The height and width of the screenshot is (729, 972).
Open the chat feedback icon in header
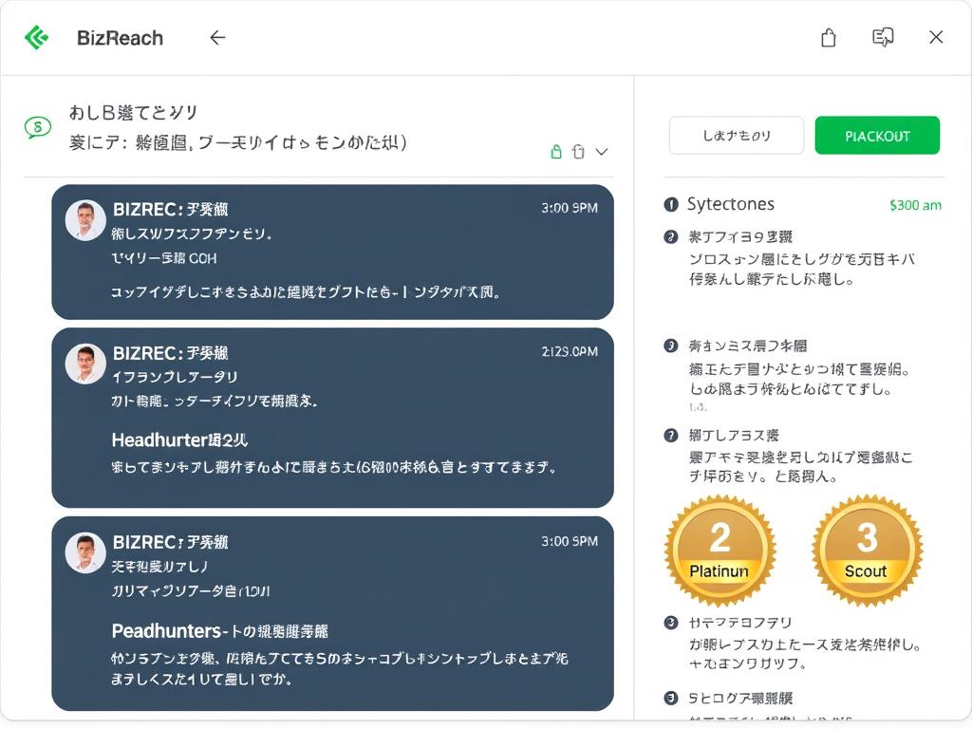click(883, 37)
